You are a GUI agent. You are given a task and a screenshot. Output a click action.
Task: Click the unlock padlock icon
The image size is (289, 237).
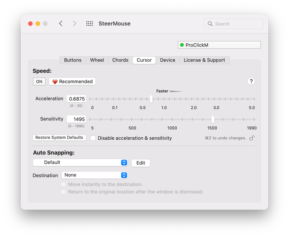252,138
